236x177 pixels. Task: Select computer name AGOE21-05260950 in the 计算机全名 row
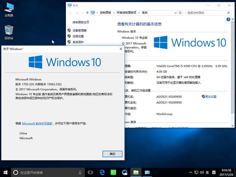pyautogui.click(x=169, y=103)
